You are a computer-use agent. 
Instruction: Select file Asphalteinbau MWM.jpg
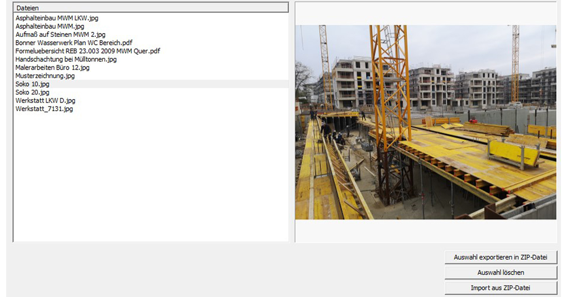point(50,26)
